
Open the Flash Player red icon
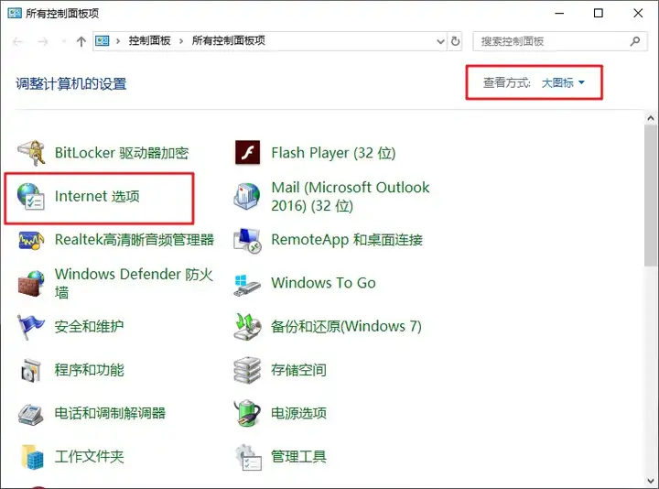(x=247, y=153)
